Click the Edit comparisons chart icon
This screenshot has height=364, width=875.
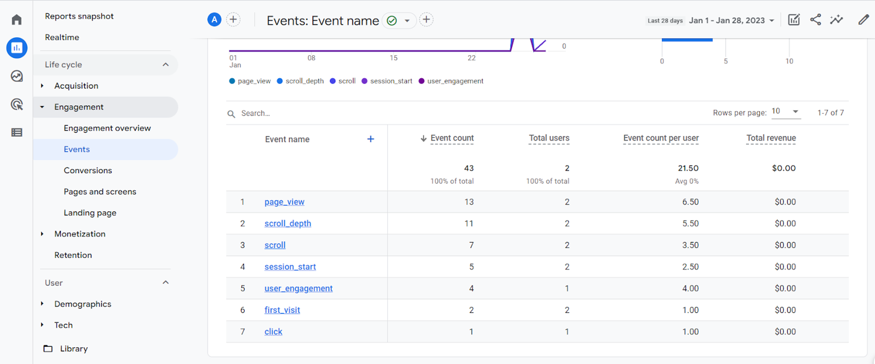[794, 20]
